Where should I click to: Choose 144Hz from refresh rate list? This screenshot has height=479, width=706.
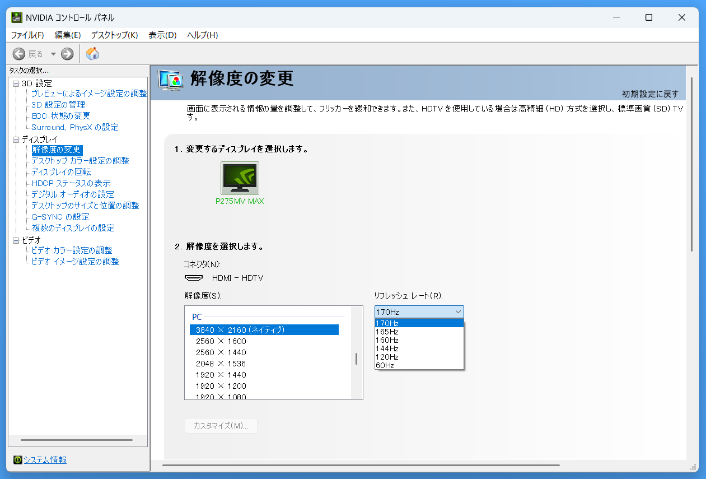387,348
